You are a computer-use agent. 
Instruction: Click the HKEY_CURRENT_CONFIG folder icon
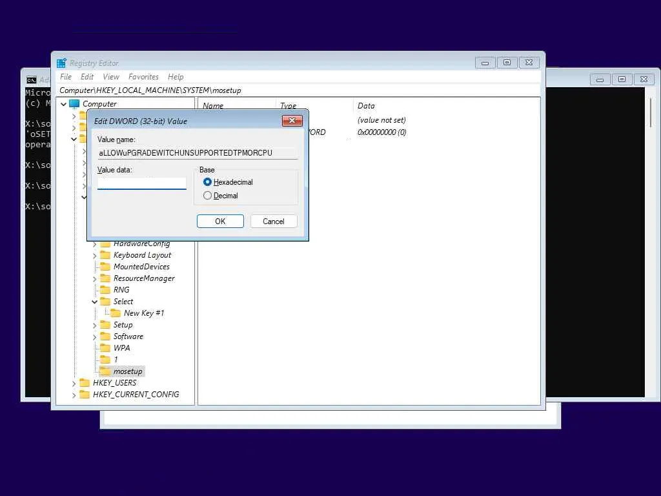pos(85,395)
